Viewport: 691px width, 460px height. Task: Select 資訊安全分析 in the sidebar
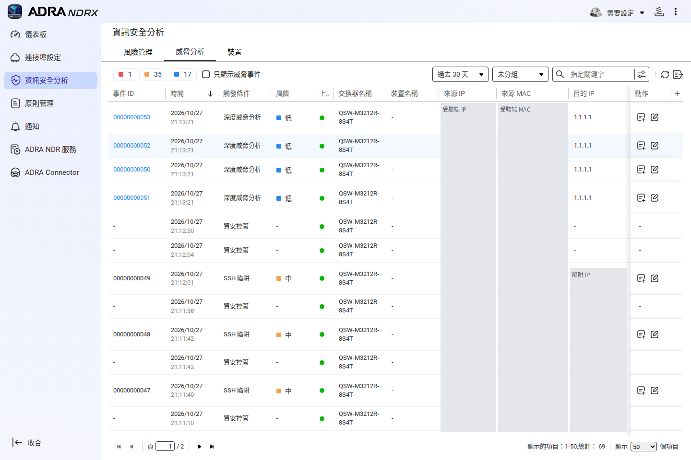click(x=50, y=80)
